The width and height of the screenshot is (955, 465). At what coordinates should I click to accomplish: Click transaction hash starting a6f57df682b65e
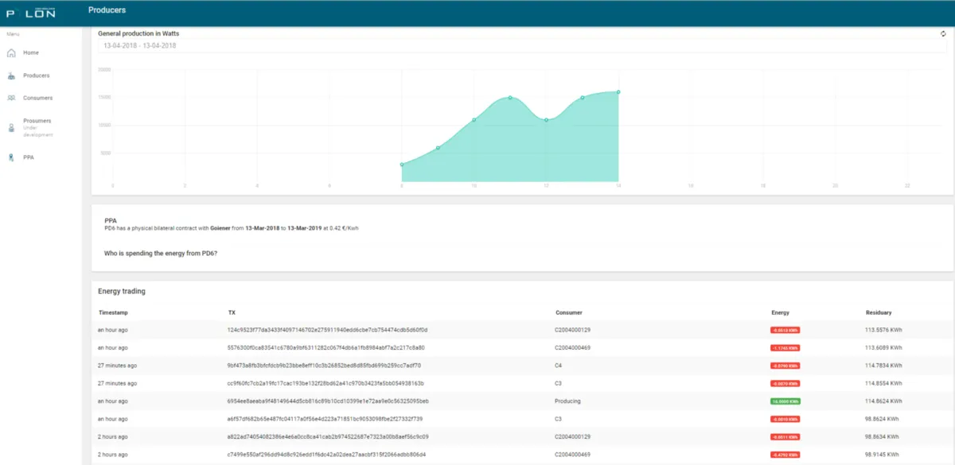pos(325,419)
